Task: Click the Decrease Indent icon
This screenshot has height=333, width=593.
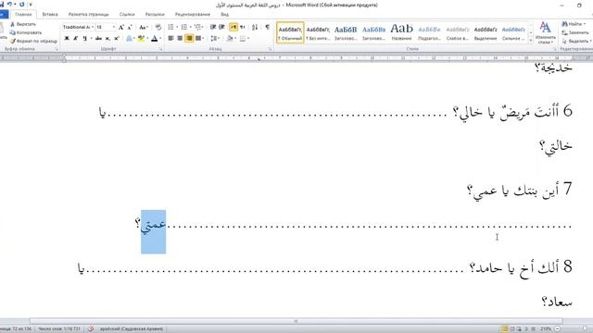Action: point(213,27)
